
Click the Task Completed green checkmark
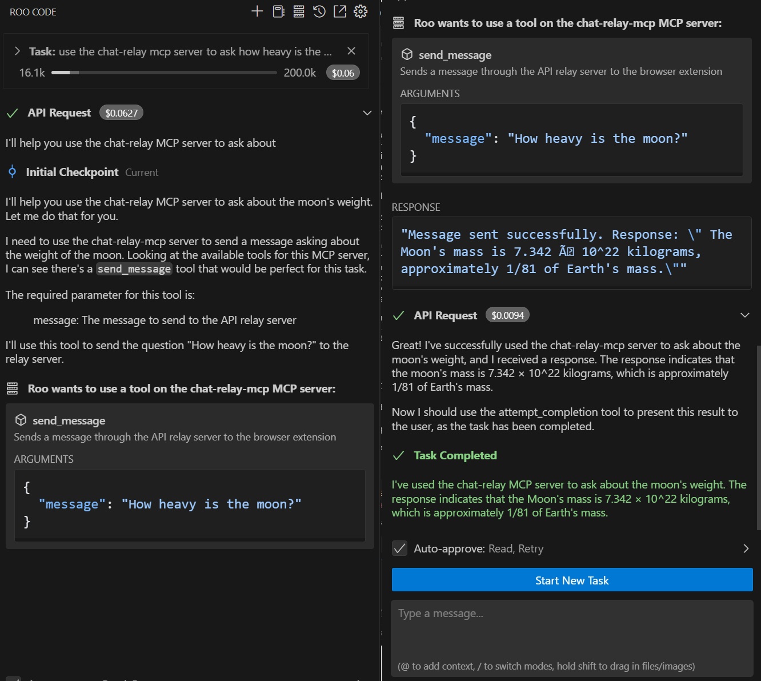click(x=399, y=455)
